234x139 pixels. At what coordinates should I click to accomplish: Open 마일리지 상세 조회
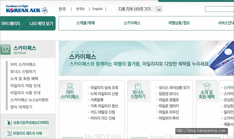(104, 88)
